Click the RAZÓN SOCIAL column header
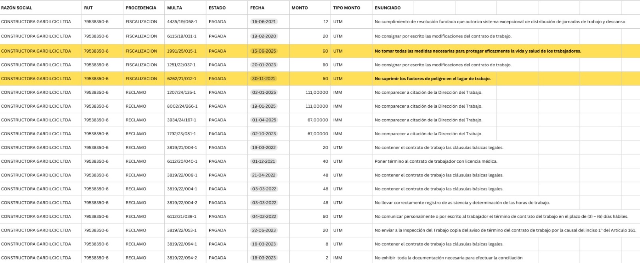 pyautogui.click(x=17, y=8)
